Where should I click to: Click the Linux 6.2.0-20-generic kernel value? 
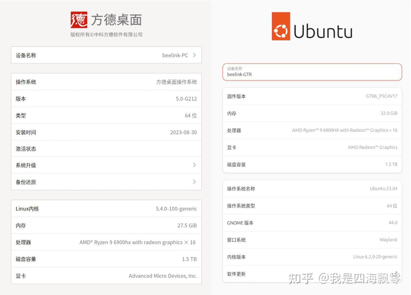tap(375, 257)
